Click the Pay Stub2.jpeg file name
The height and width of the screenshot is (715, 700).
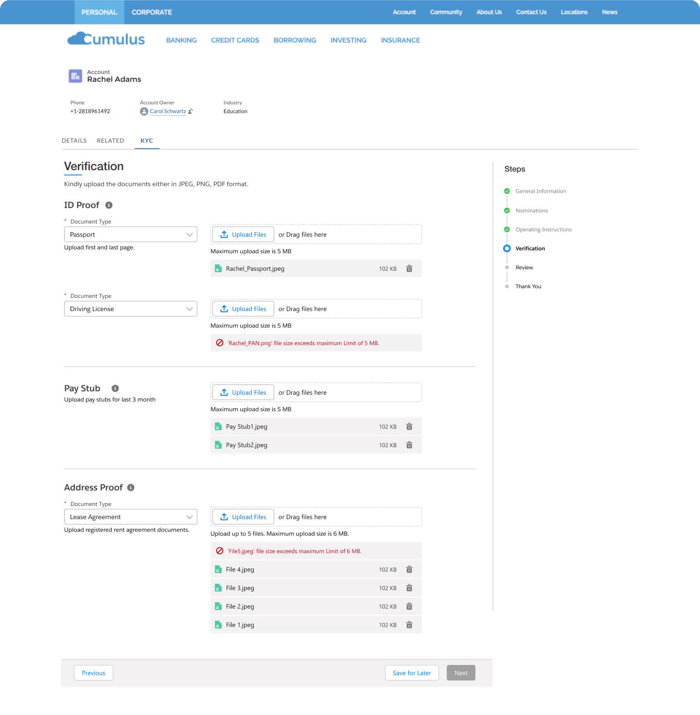click(x=246, y=445)
